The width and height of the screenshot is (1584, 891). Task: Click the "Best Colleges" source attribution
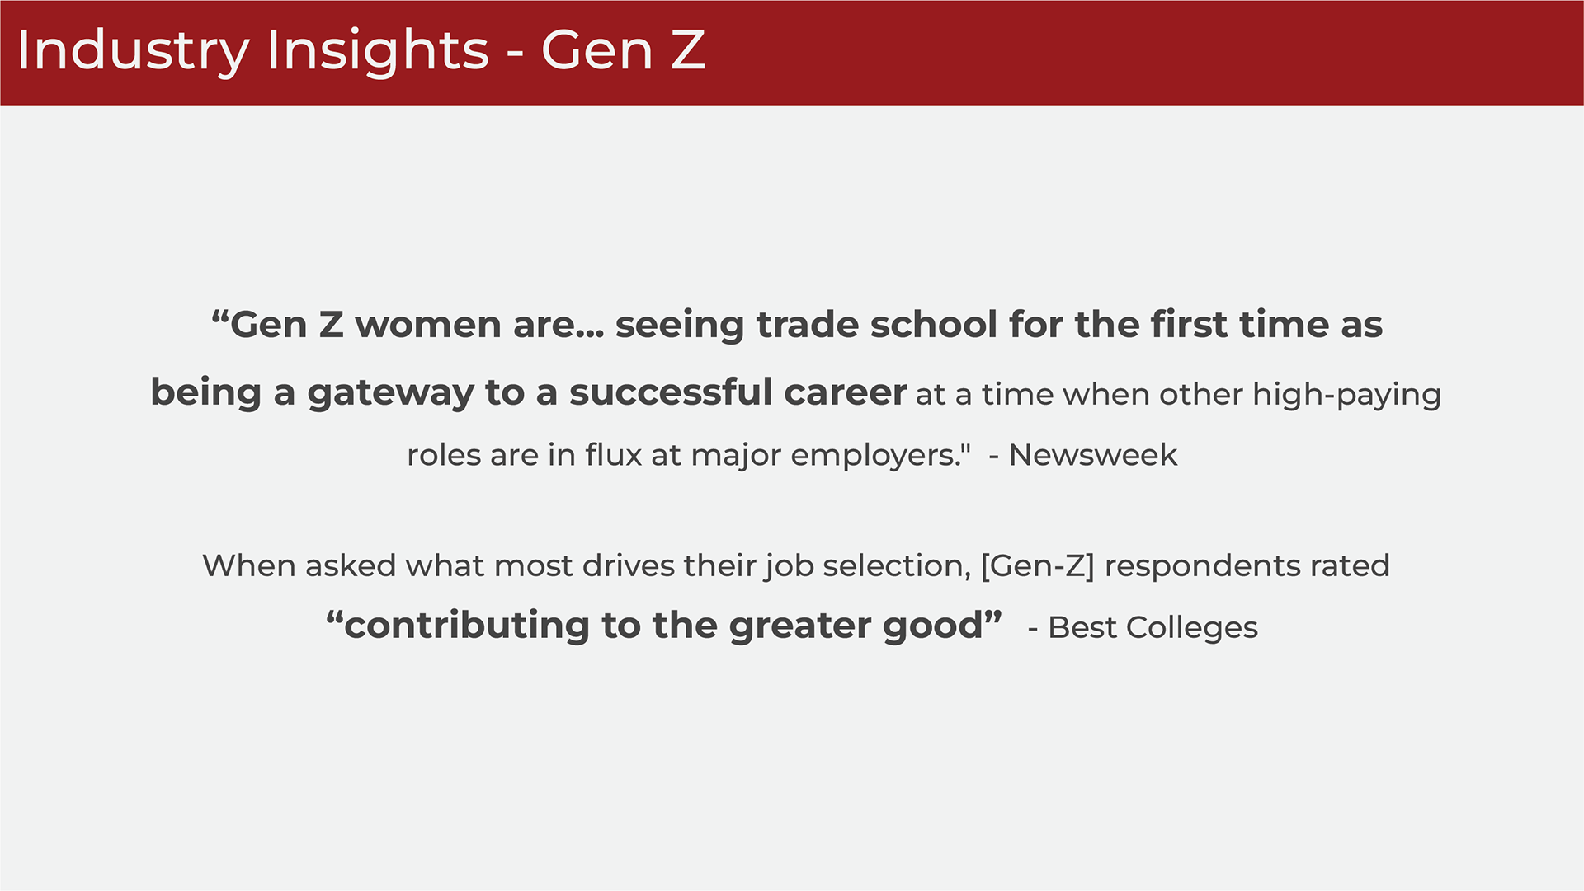(1153, 628)
